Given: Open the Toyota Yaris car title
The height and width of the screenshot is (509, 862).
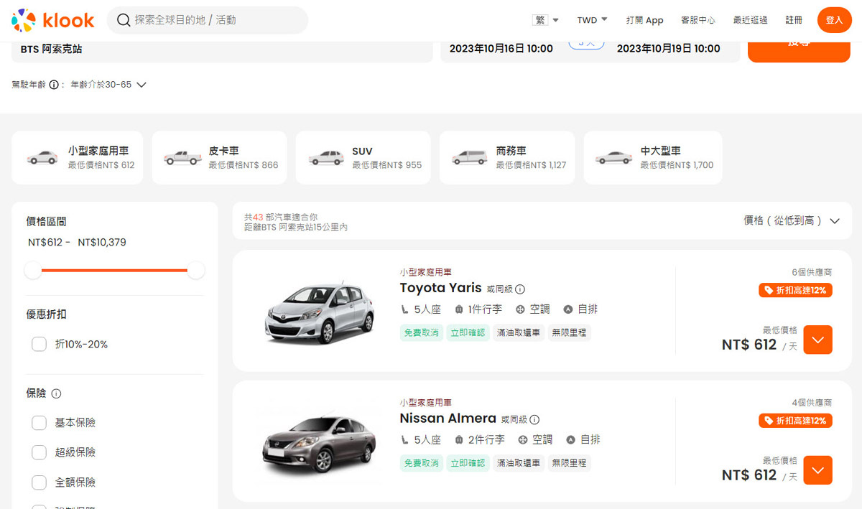Looking at the screenshot, I should pyautogui.click(x=440, y=288).
